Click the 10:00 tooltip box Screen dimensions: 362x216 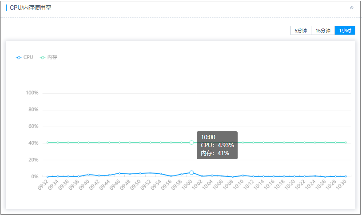tap(217, 145)
